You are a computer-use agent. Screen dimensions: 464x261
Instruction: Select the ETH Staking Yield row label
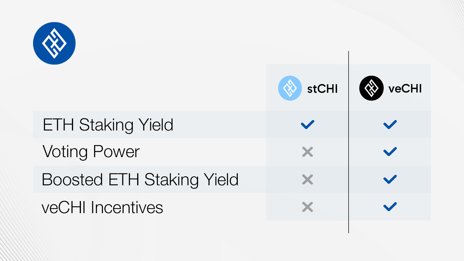click(108, 125)
